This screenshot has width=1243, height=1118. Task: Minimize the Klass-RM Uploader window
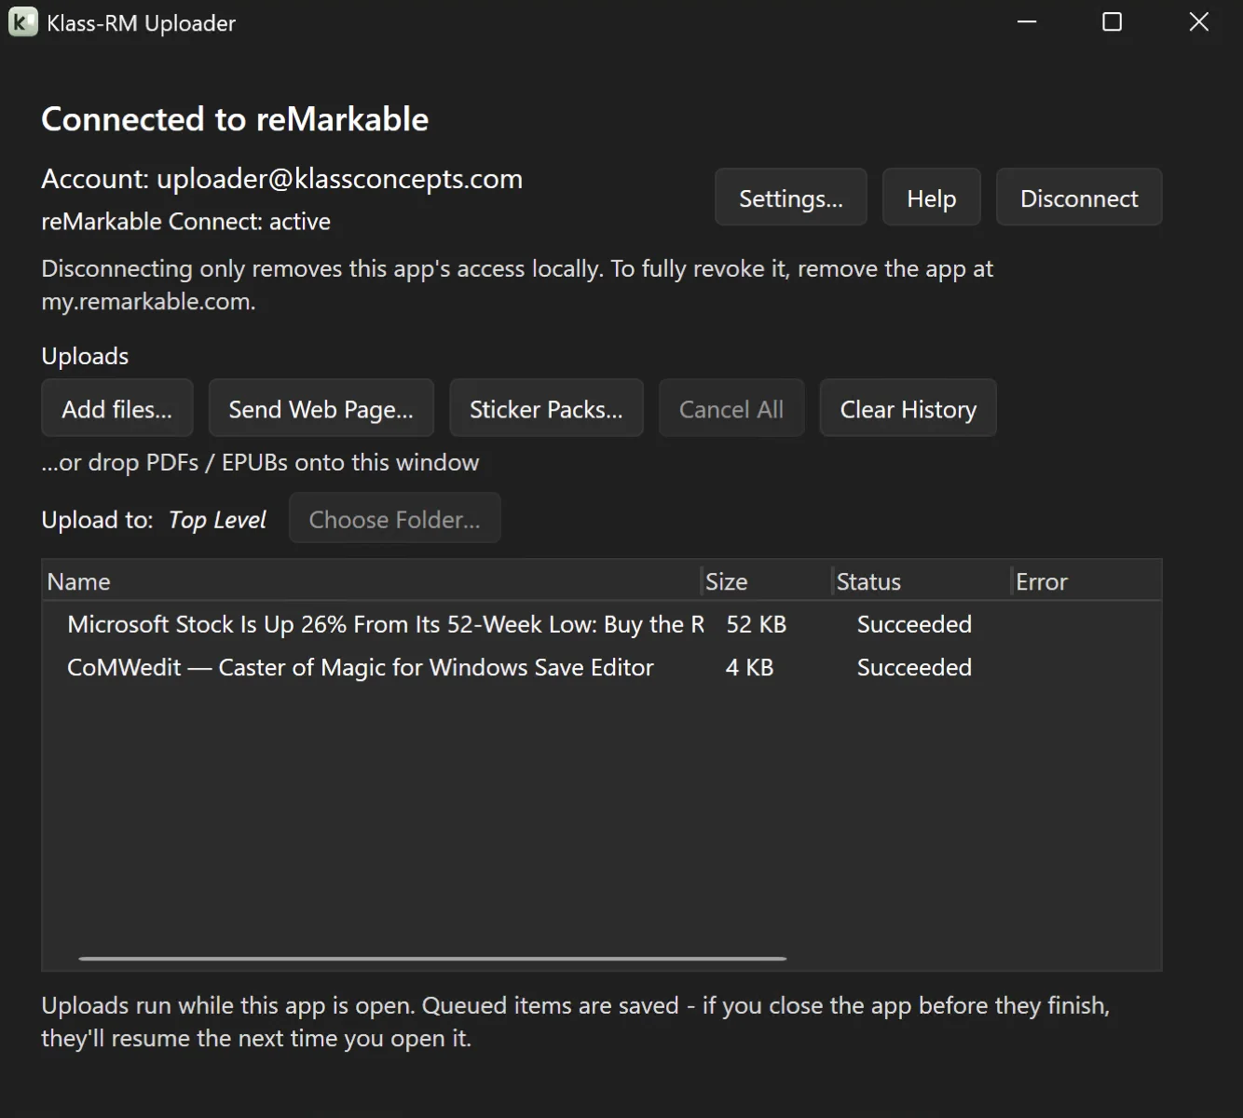[1027, 21]
